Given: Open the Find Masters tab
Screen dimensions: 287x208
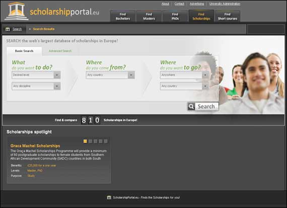Looking at the screenshot, I should point(149,16).
